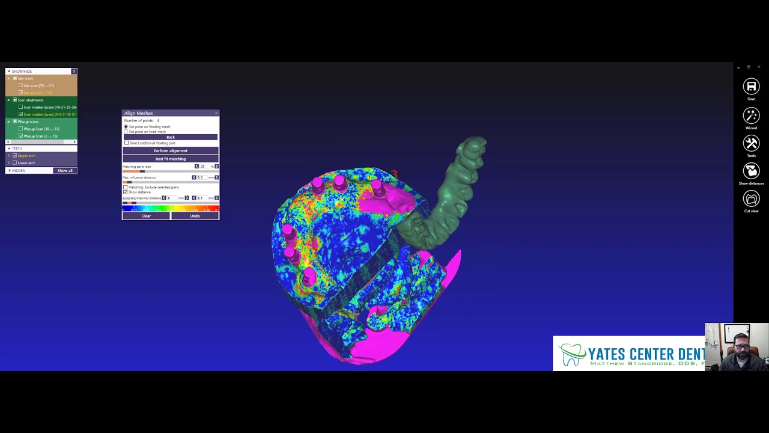
Task: Collapse the SHOW/HIDE section
Action: coord(9,72)
